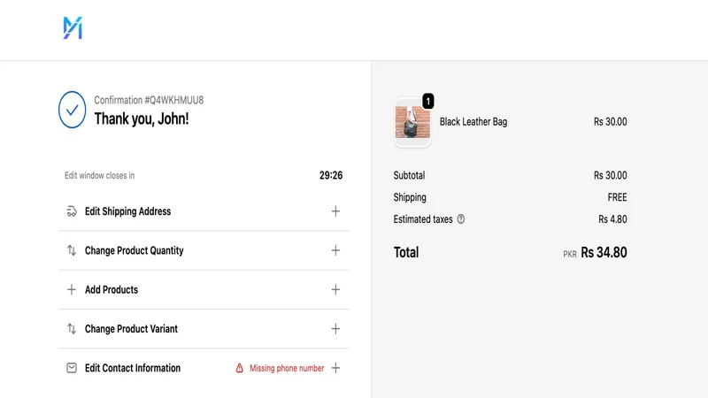Click the Shipping label in summary

tap(410, 197)
